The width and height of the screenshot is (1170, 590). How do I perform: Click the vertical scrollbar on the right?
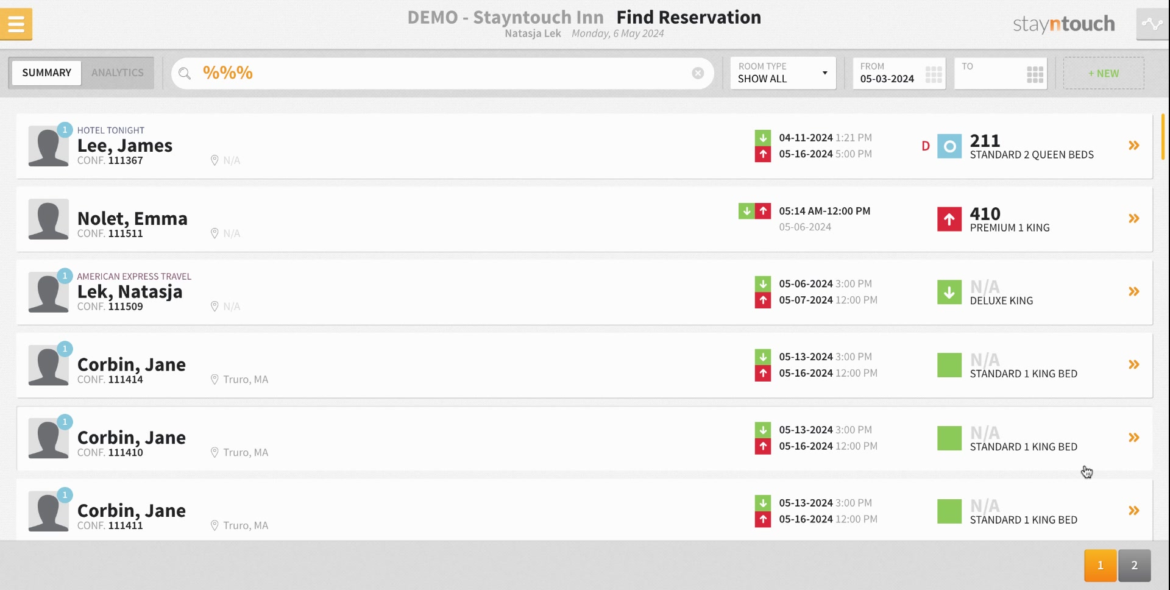click(x=1163, y=137)
